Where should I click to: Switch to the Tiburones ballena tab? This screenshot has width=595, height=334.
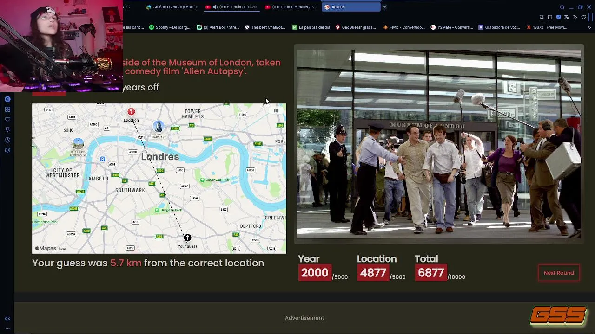291,7
